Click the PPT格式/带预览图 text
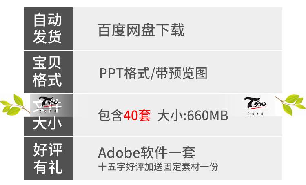Image resolution: width=306 pixels, height=185 pixels. point(153,73)
